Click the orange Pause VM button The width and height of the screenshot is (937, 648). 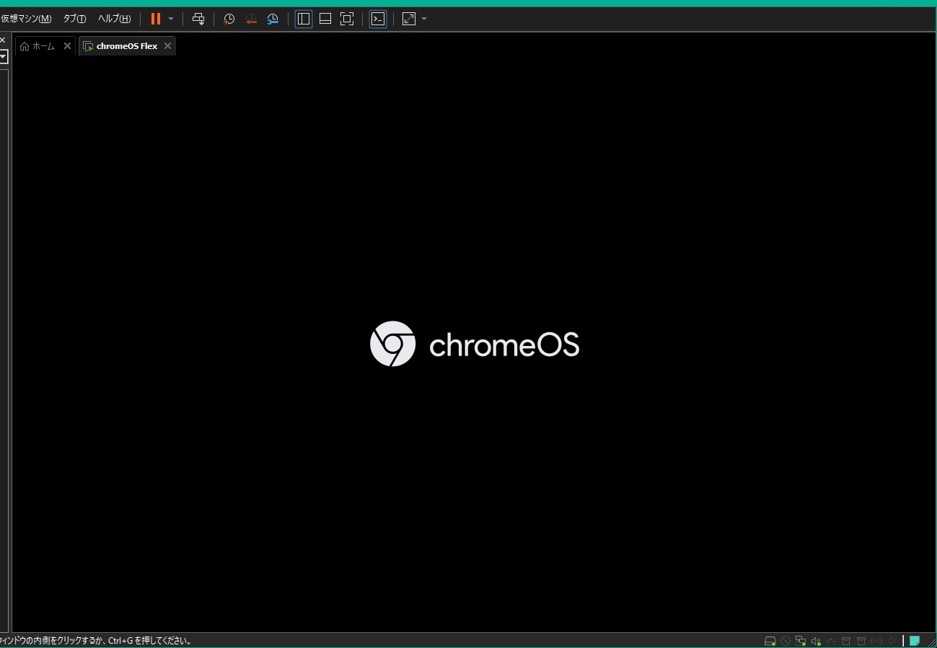click(x=155, y=19)
